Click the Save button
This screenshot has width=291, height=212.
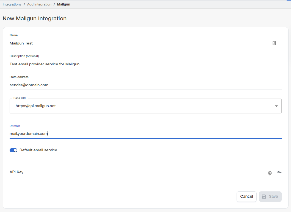270,196
